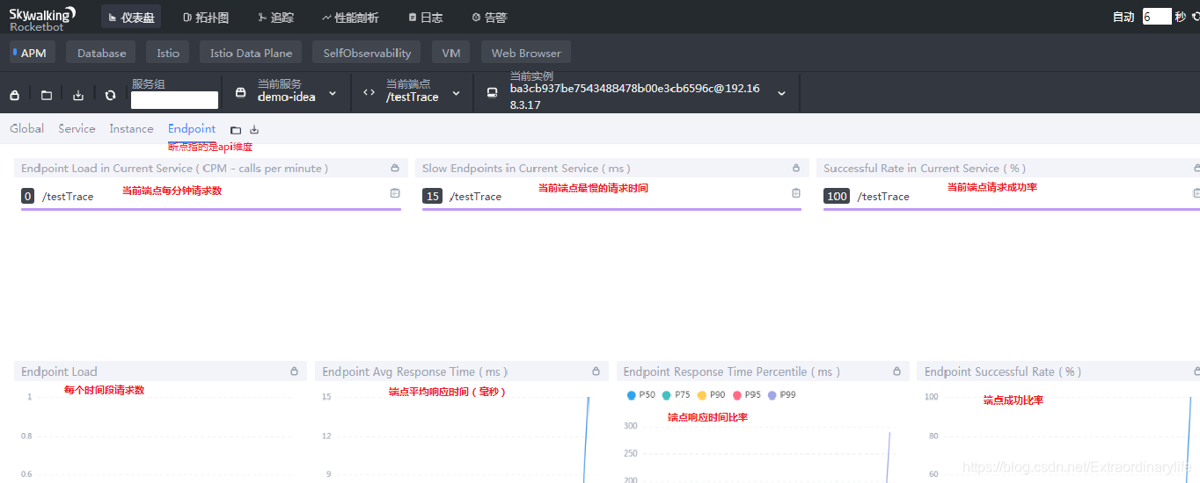Click the Skywalking Rocketbot logo
The width and height of the screenshot is (1200, 483).
[42, 18]
